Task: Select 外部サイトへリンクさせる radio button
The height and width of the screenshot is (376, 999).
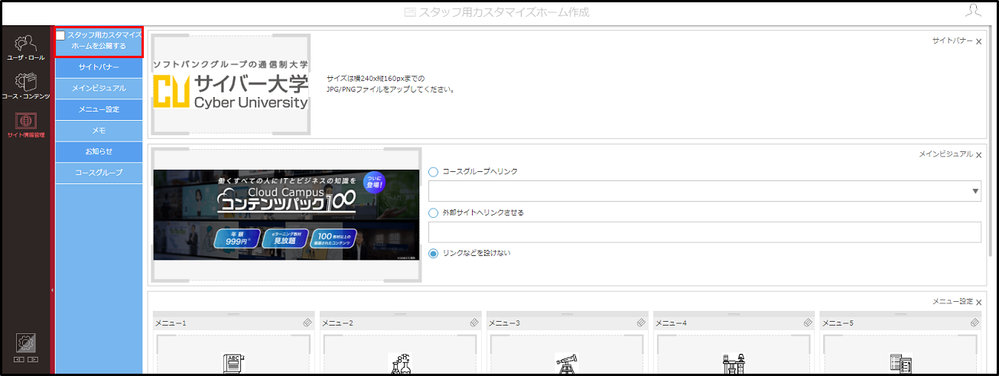Action: [434, 212]
